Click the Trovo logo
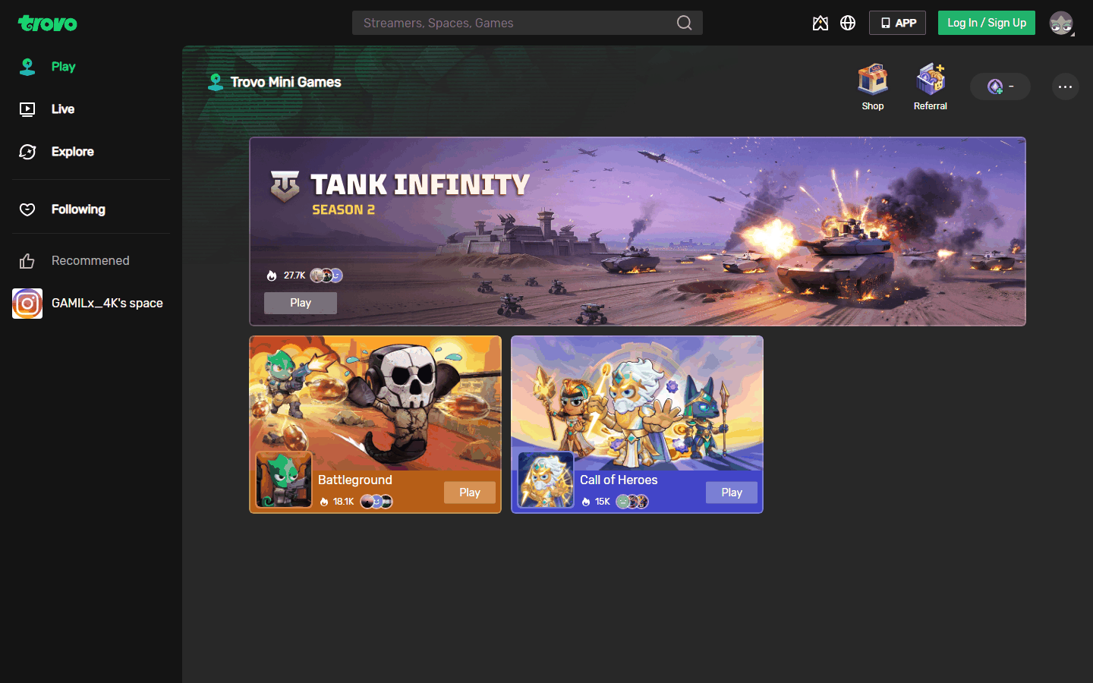 coord(47,24)
